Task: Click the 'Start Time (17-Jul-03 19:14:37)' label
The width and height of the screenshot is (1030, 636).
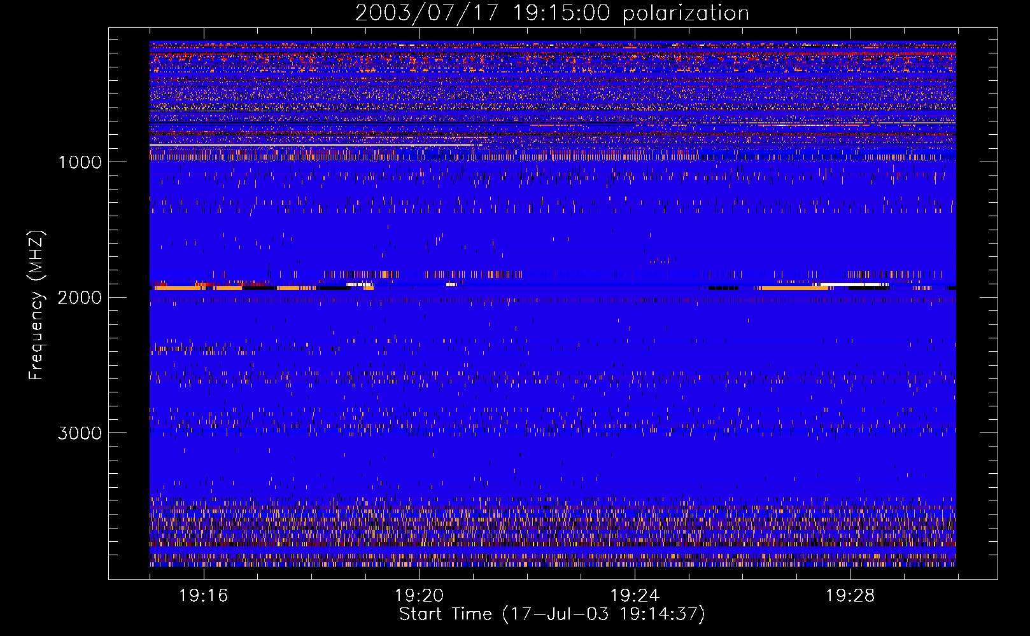Action: tap(552, 614)
